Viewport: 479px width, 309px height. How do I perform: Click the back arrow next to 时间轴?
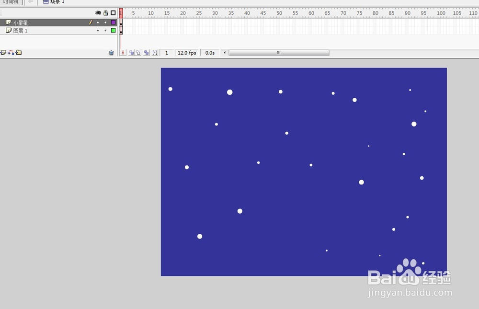(x=31, y=1)
